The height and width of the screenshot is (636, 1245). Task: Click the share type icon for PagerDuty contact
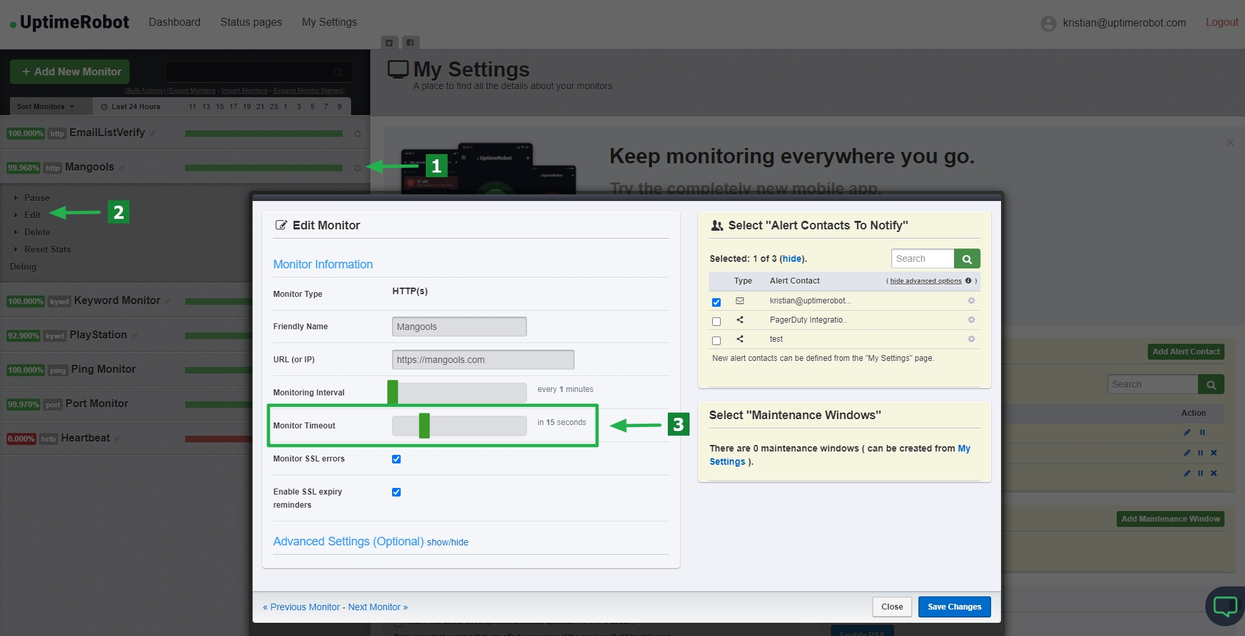tap(740, 320)
